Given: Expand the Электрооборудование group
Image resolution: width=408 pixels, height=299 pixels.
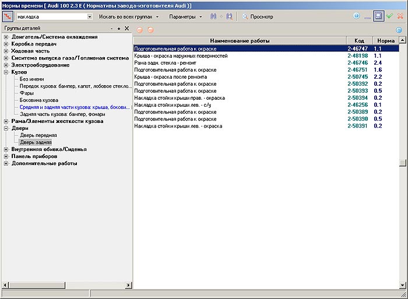Looking at the screenshot, I should (6, 65).
